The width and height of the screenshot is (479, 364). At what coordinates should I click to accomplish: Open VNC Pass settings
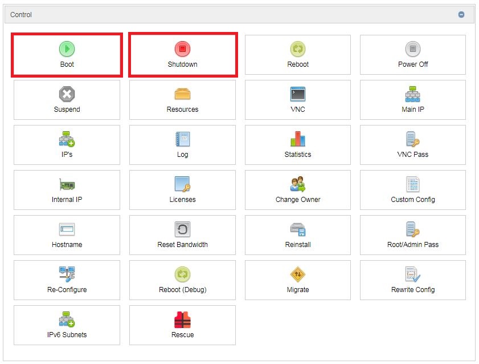(x=412, y=145)
